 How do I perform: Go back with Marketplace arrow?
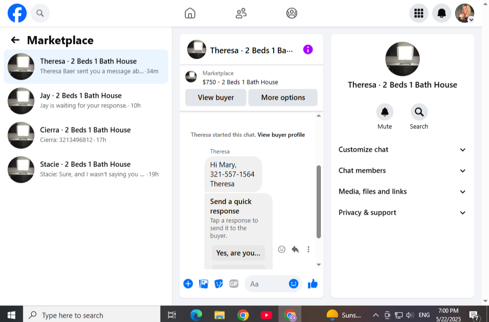coord(15,40)
